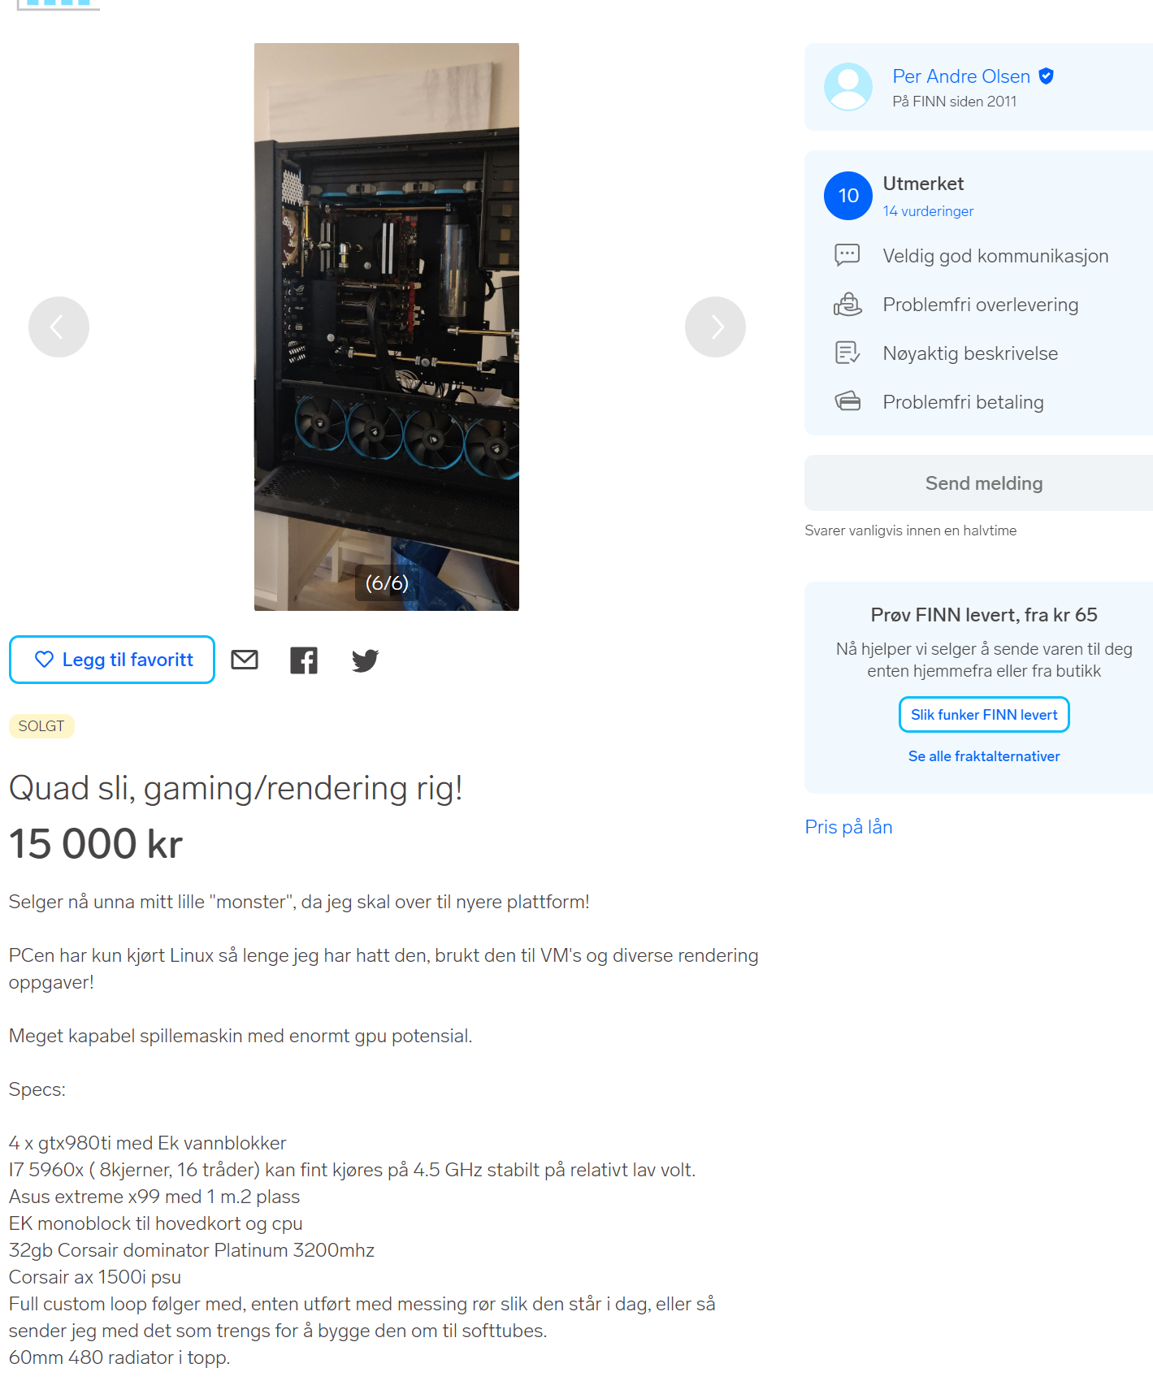Show previous photo with left arrow
Viewport: 1153px width, 1381px height.
tap(59, 327)
